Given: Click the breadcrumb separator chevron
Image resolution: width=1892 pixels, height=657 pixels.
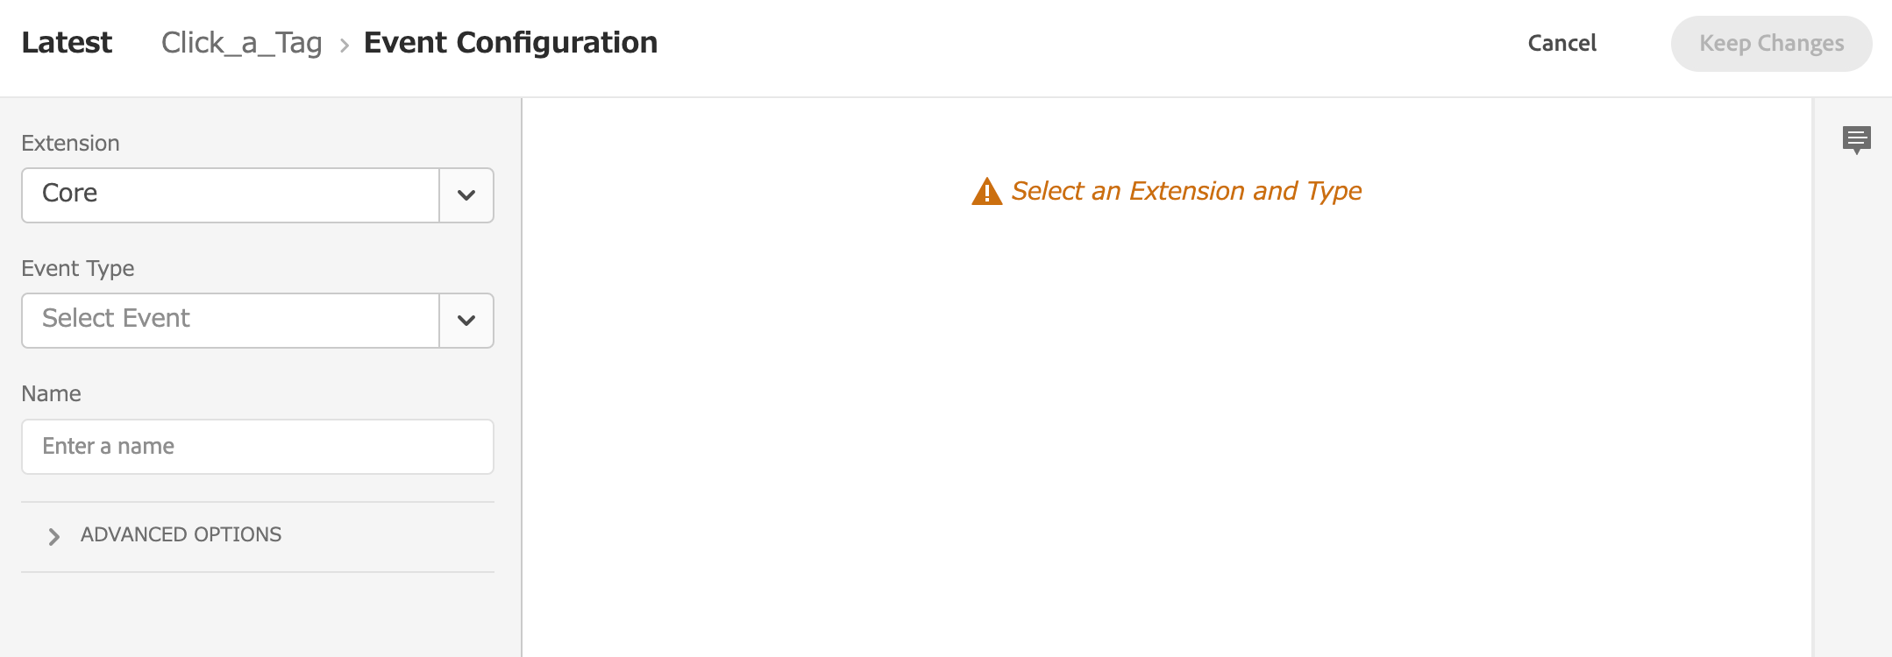Looking at the screenshot, I should pos(345,45).
